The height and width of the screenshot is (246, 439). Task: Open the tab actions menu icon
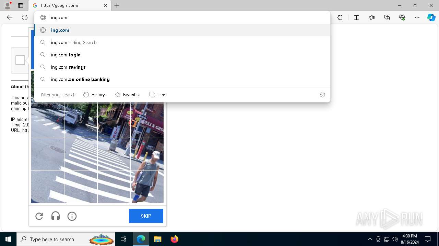[21, 5]
